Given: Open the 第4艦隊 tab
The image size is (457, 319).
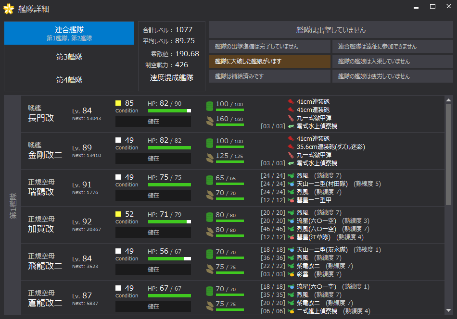Looking at the screenshot, I should point(69,80).
